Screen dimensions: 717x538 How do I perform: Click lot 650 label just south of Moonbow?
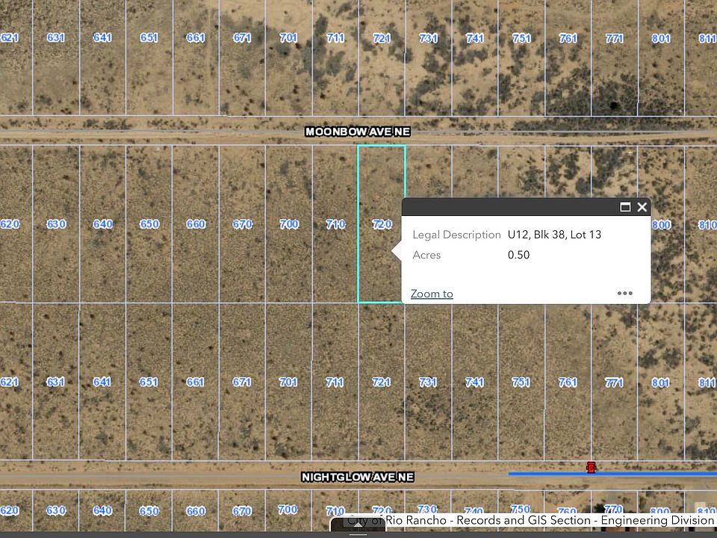pos(149,224)
